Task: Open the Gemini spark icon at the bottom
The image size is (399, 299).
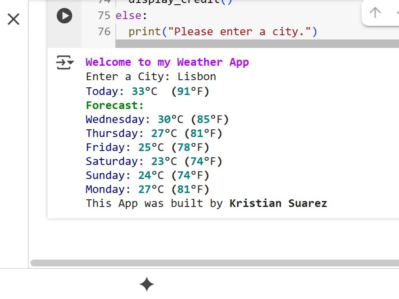Action: click(146, 285)
